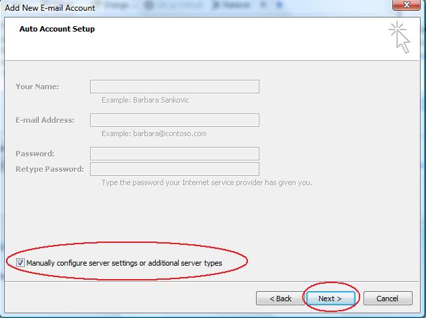Click the 'Add New E-mail Account' title bar
426x318 pixels.
pos(50,7)
